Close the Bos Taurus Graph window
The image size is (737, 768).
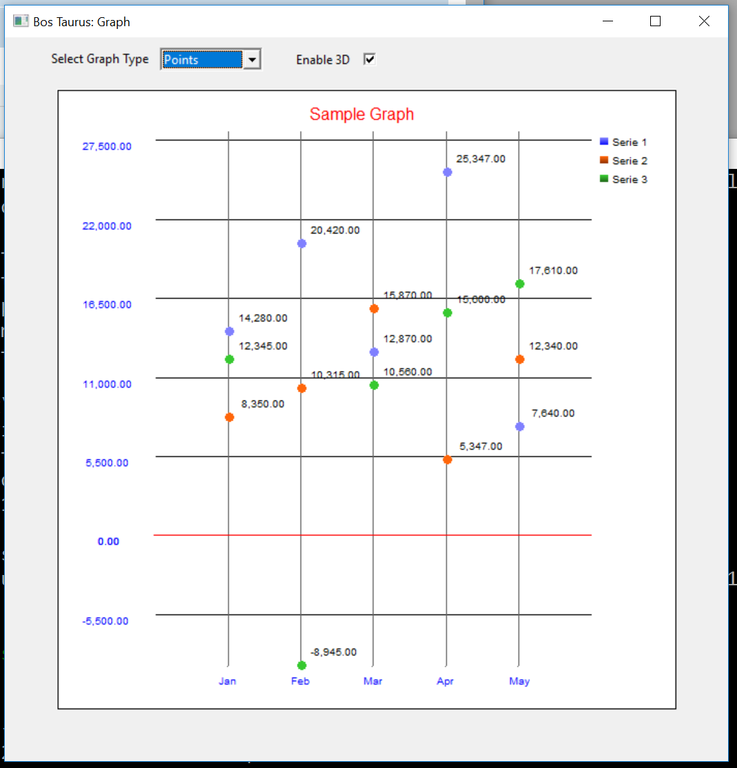click(703, 21)
